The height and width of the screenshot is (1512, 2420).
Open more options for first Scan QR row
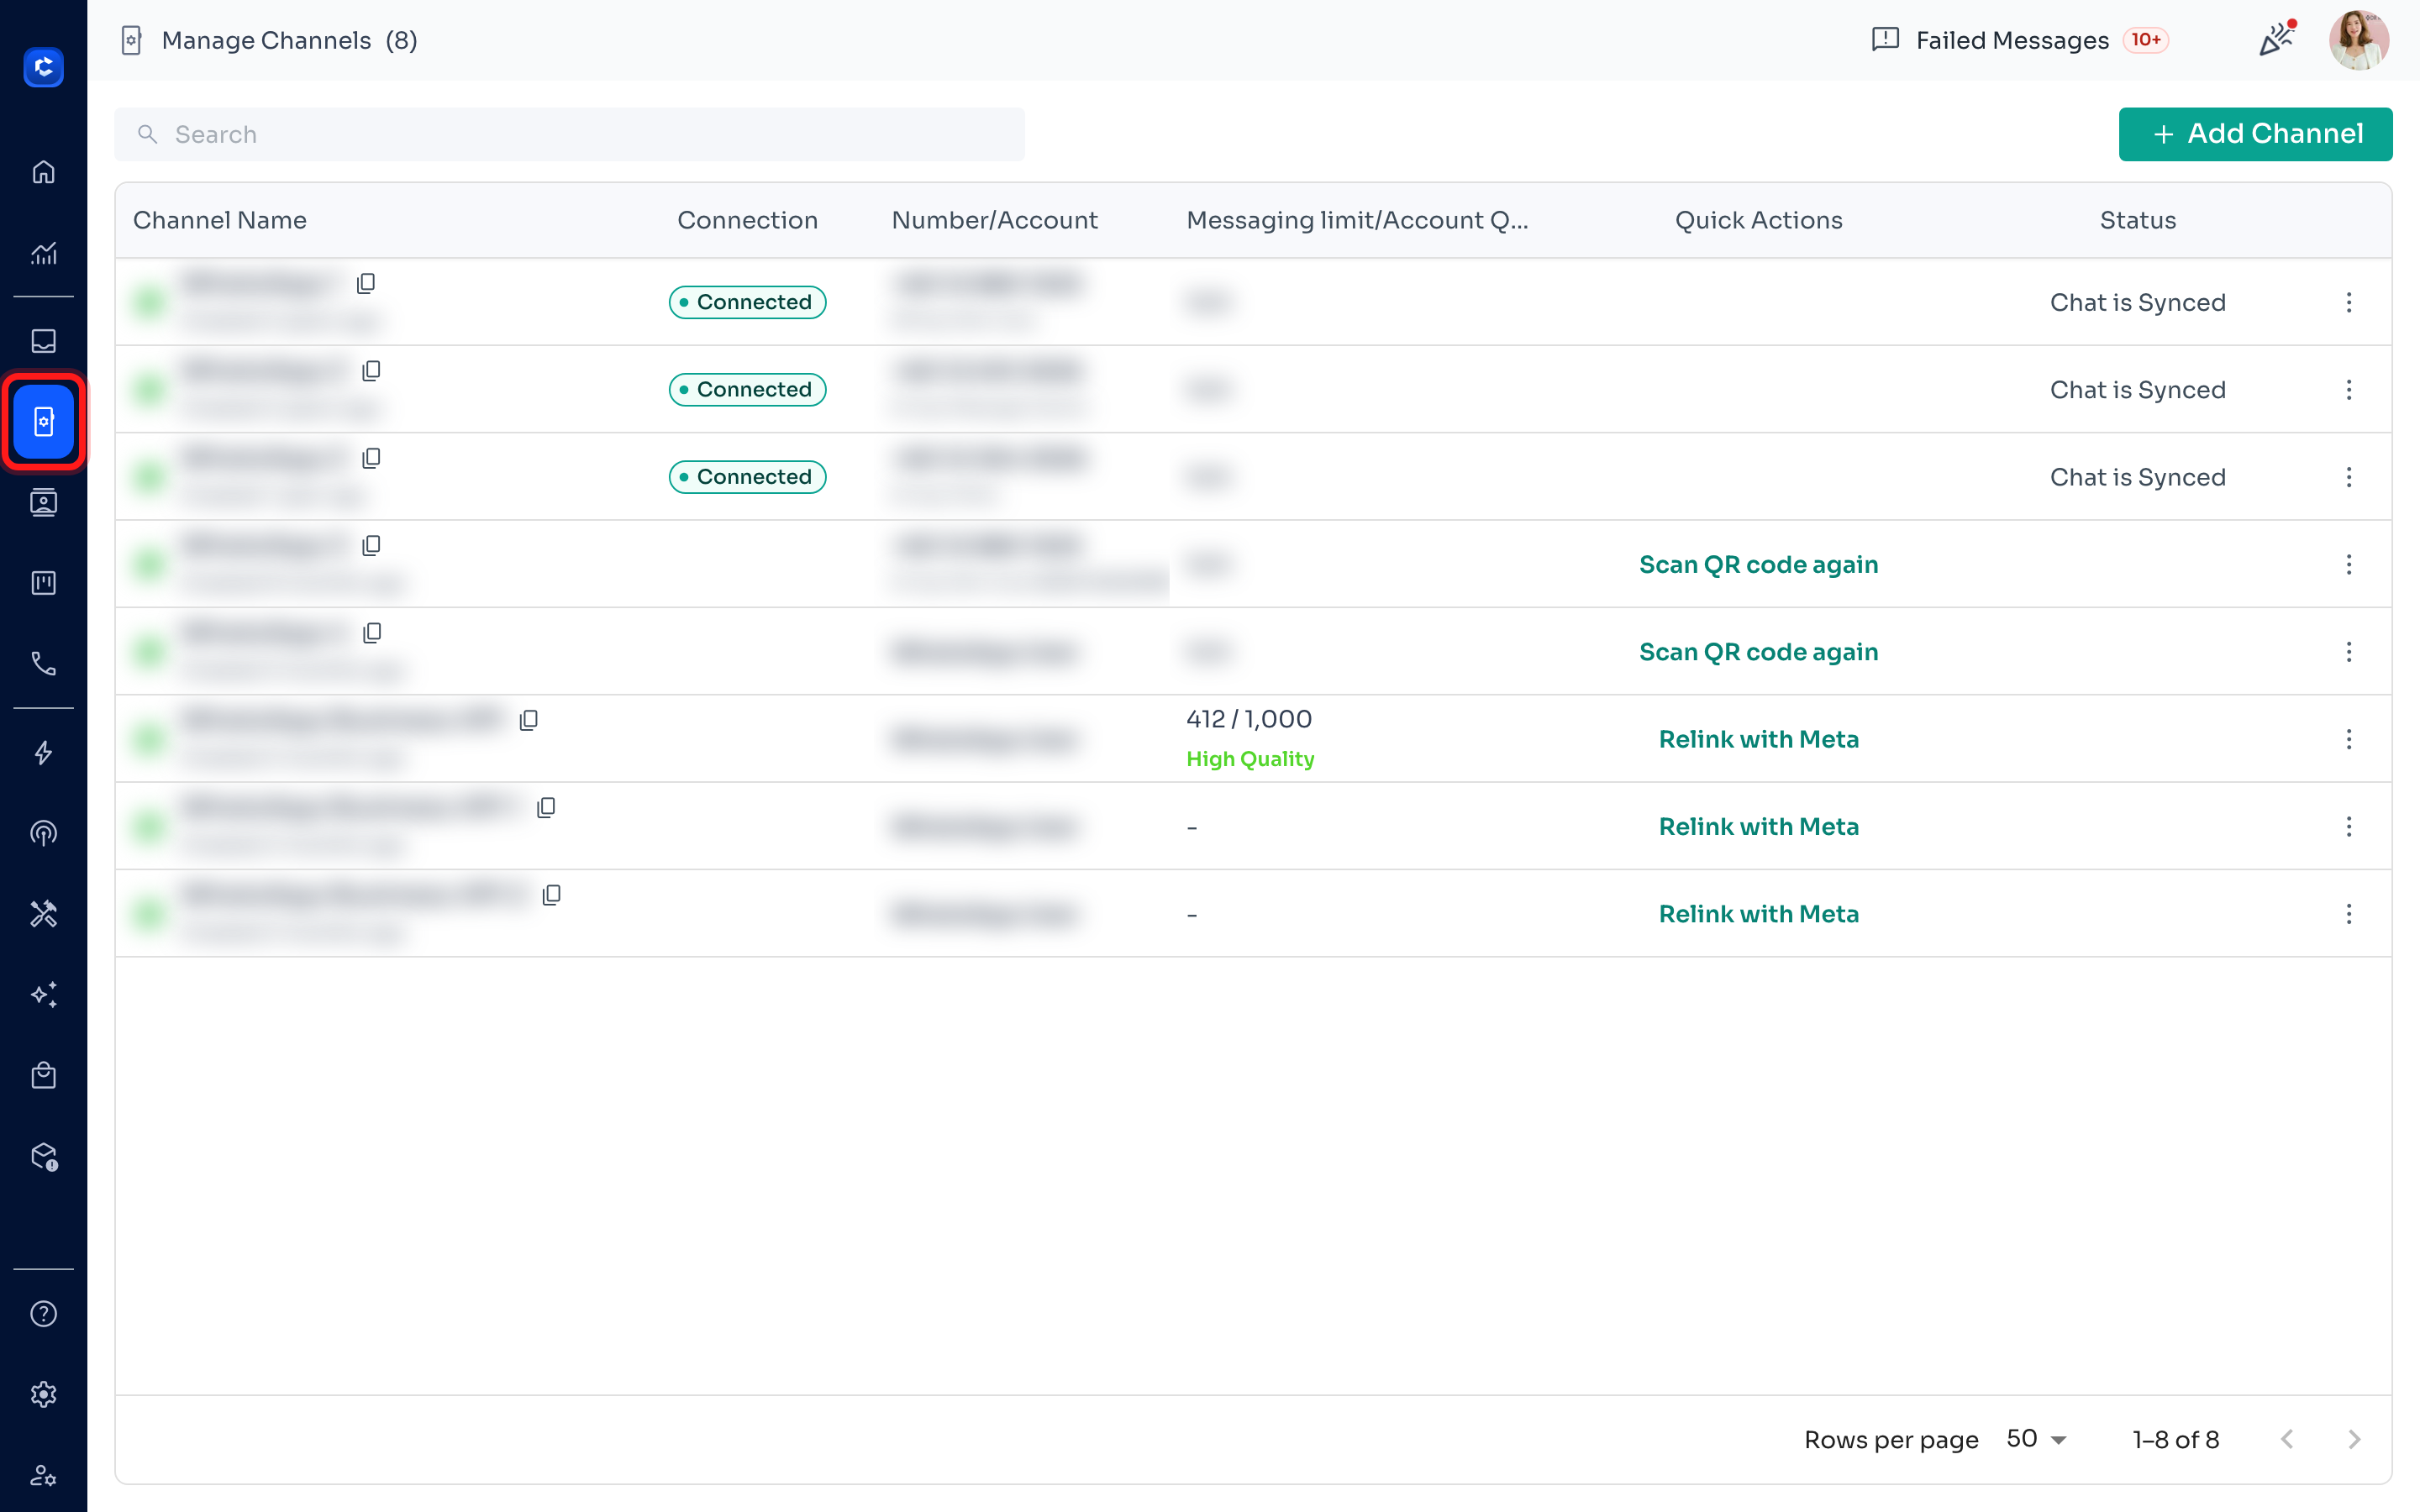[2349, 565]
